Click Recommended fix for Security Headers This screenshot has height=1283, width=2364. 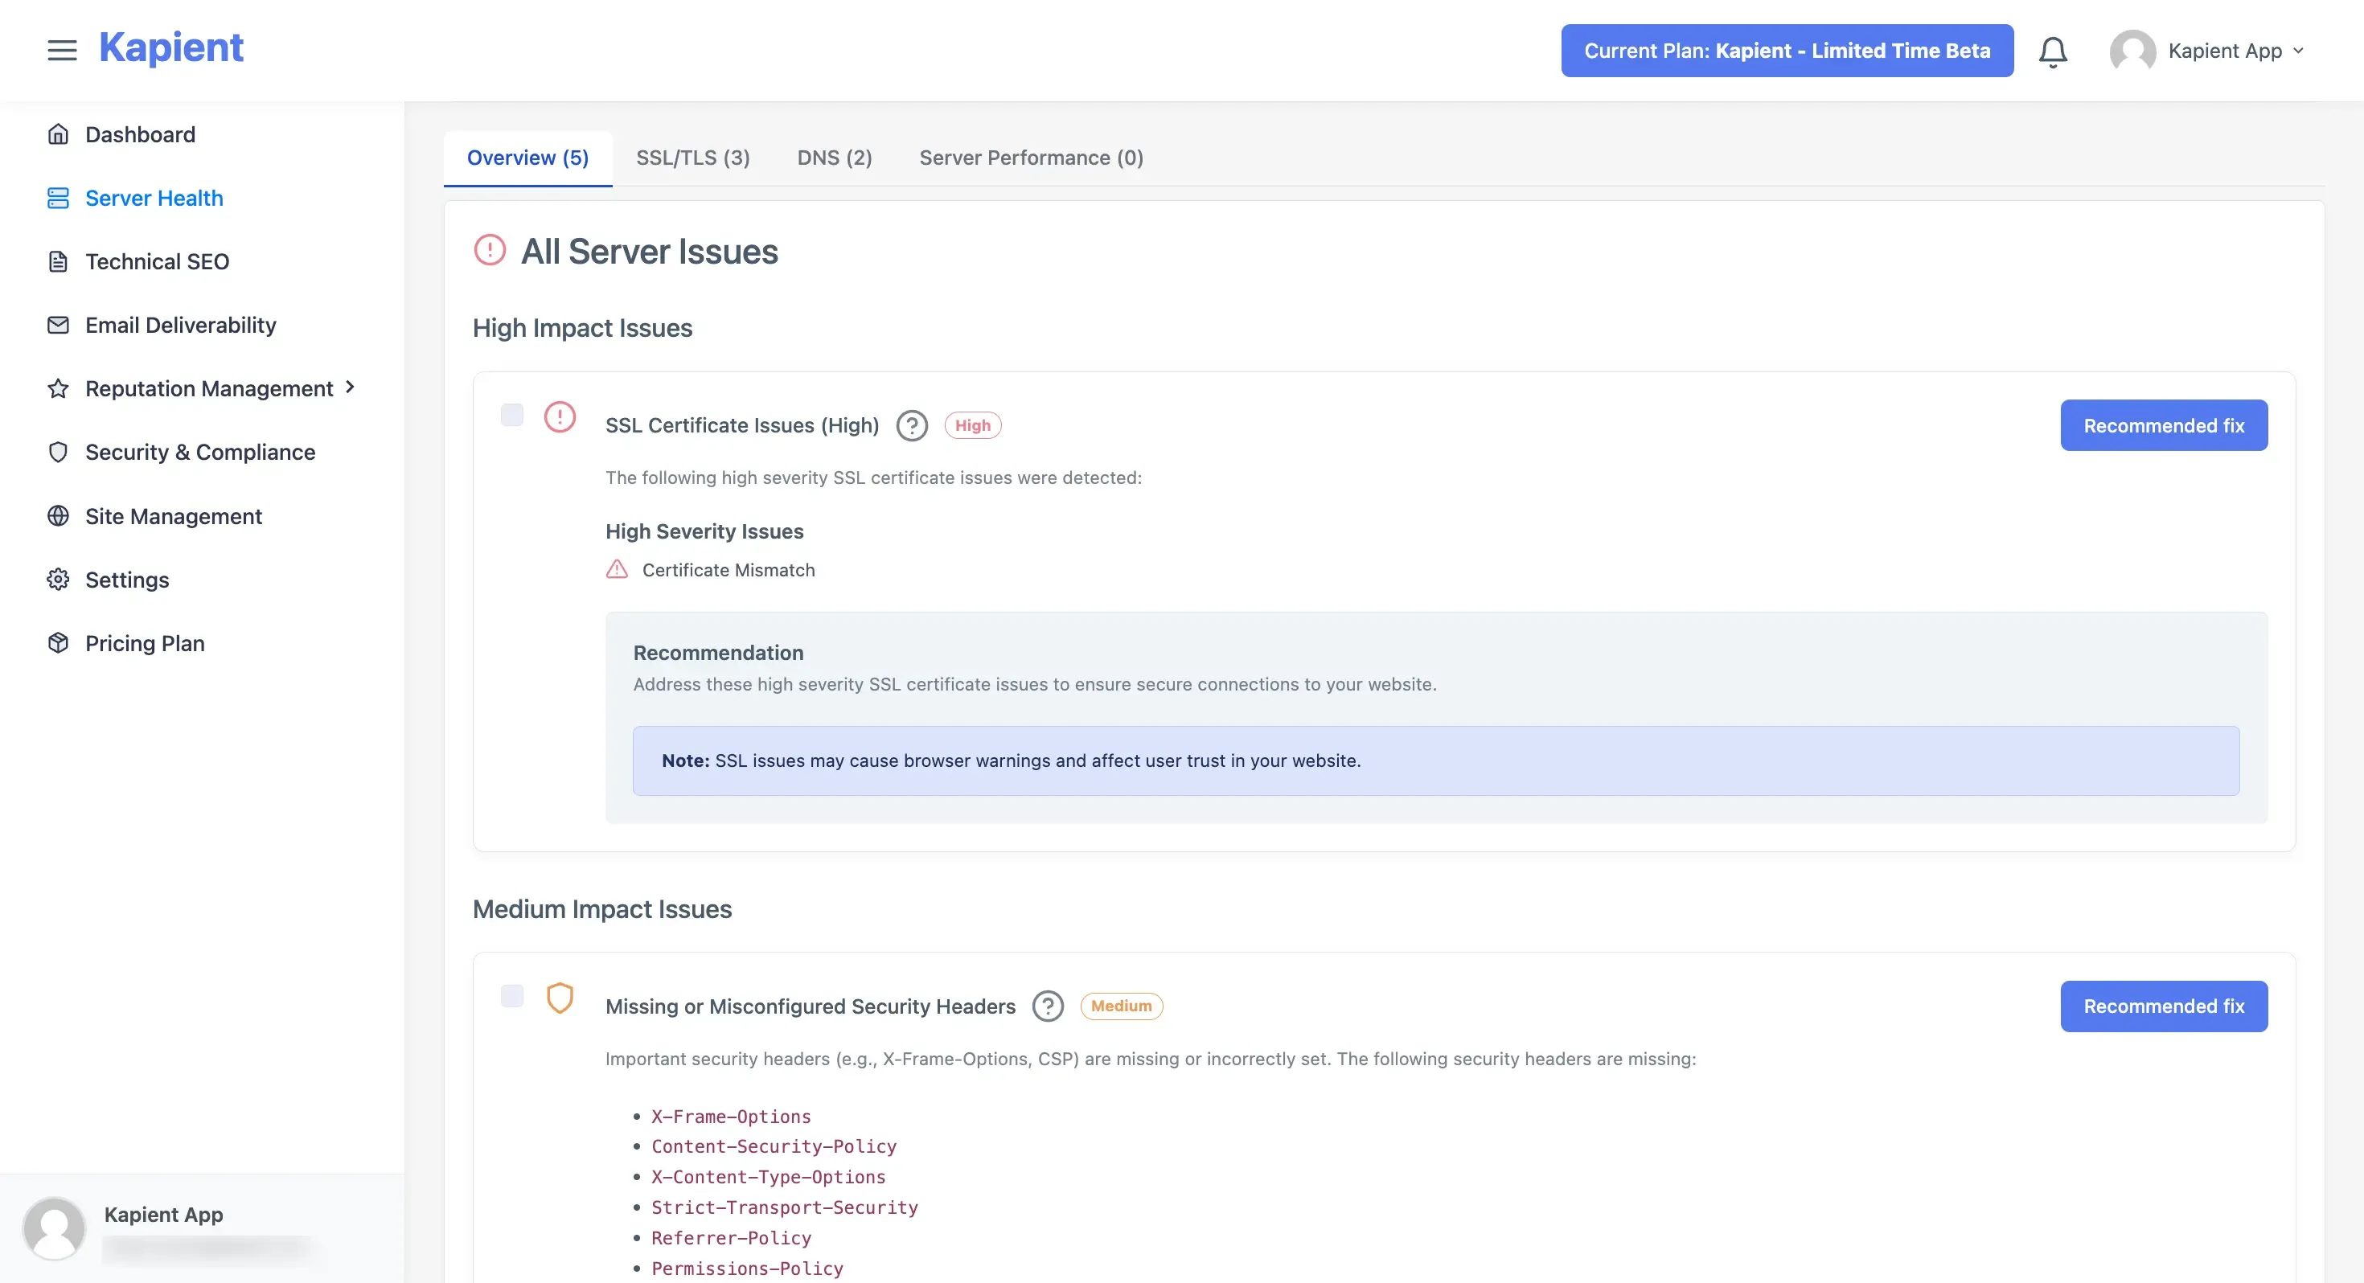(x=2163, y=1006)
